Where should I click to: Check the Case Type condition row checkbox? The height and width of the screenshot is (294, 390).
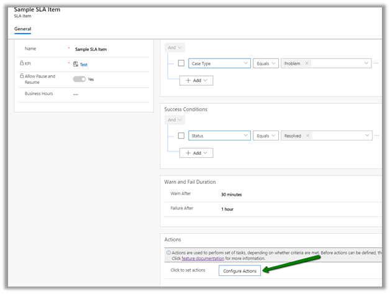click(181, 63)
